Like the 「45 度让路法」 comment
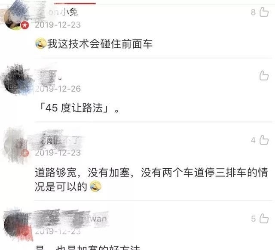This screenshot has width=275, height=250. click(264, 76)
